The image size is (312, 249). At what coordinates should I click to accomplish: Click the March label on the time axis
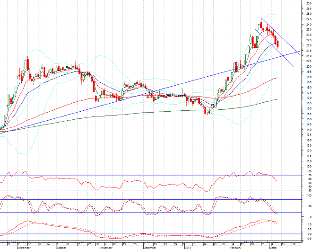(274, 247)
